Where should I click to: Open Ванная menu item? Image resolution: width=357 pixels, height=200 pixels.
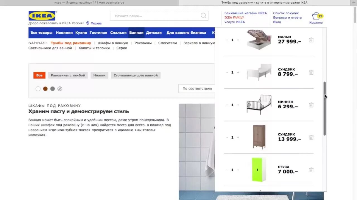(x=136, y=33)
